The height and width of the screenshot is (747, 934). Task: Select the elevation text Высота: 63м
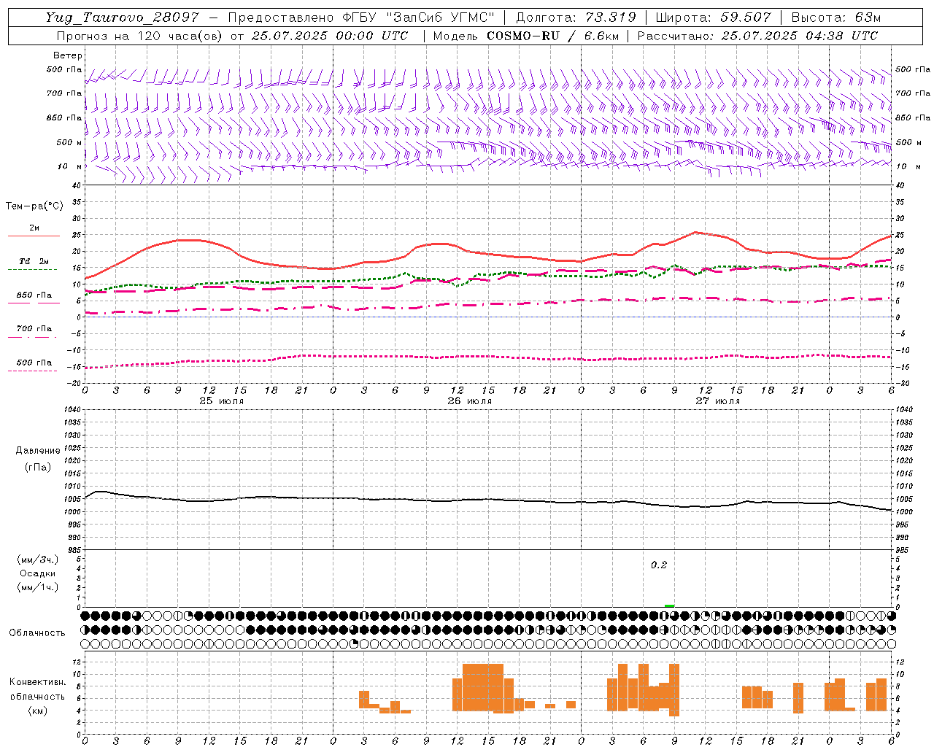coord(836,18)
